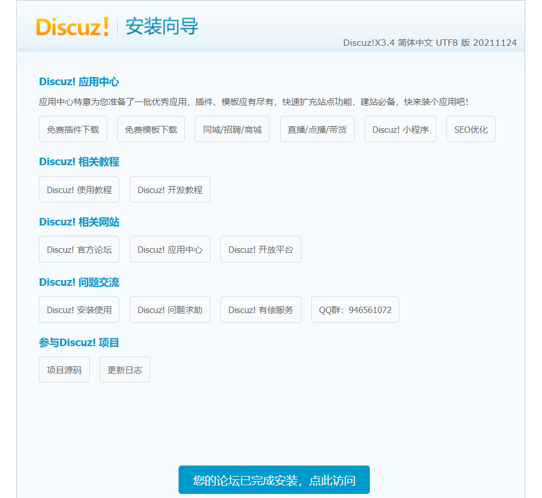
Task: Visit Discuz! 开放平台
Action: (261, 249)
